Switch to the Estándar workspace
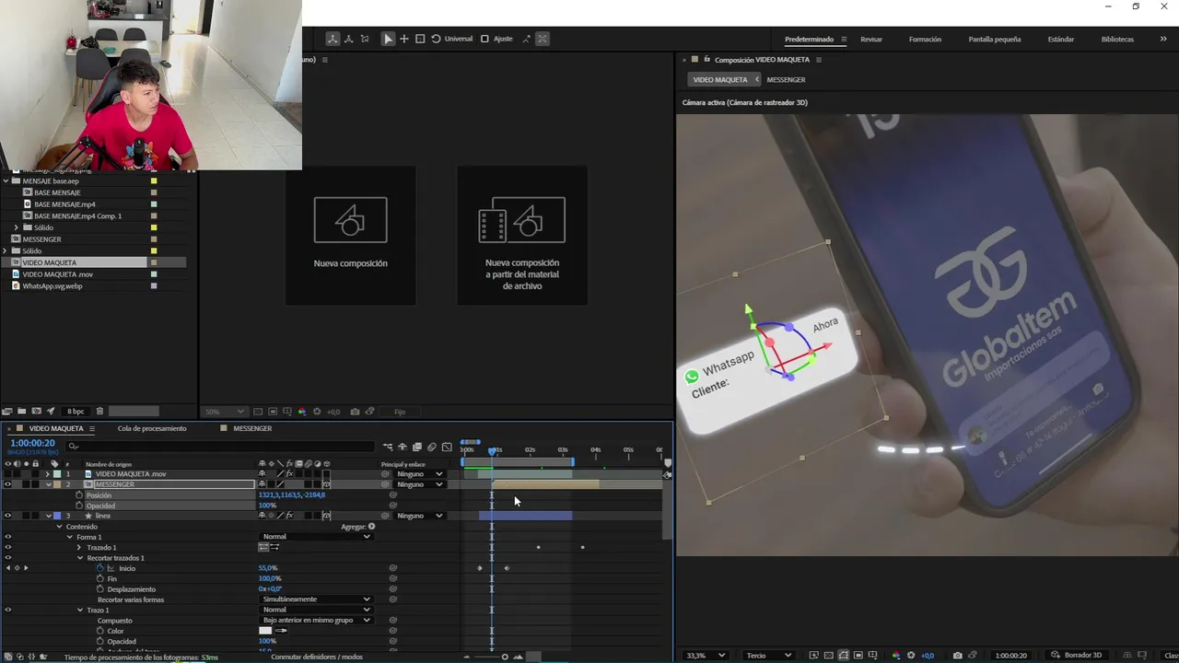 (1061, 40)
